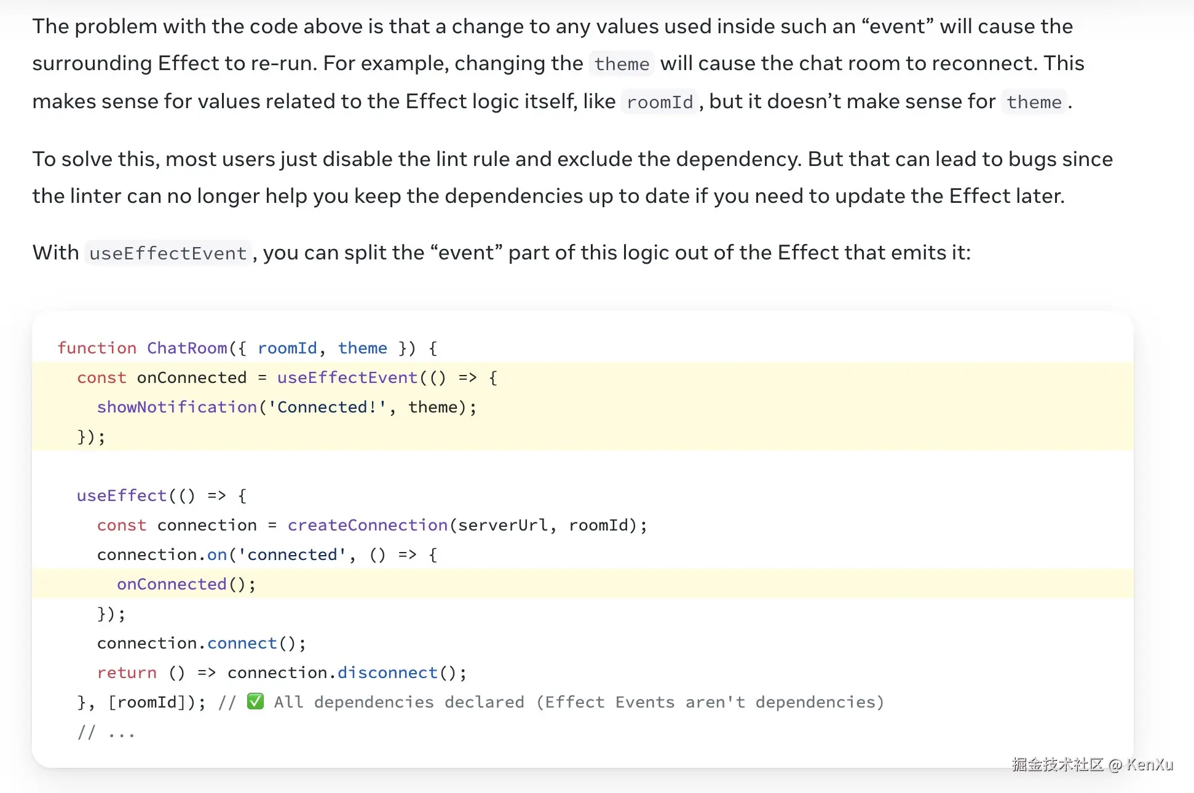Click inline roomId code in first paragraph
This screenshot has height=793, width=1194.
[660, 102]
